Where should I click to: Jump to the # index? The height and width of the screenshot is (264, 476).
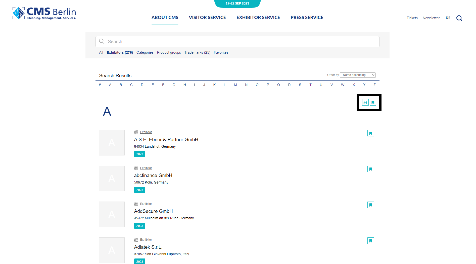click(x=100, y=85)
